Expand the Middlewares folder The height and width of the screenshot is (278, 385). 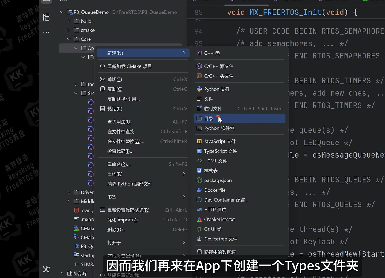coord(69,201)
